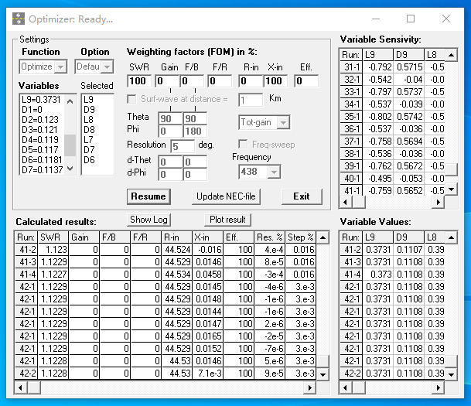Click the F/B weighting factor field
Image resolution: width=471 pixels, height=406 pixels.
(192, 81)
